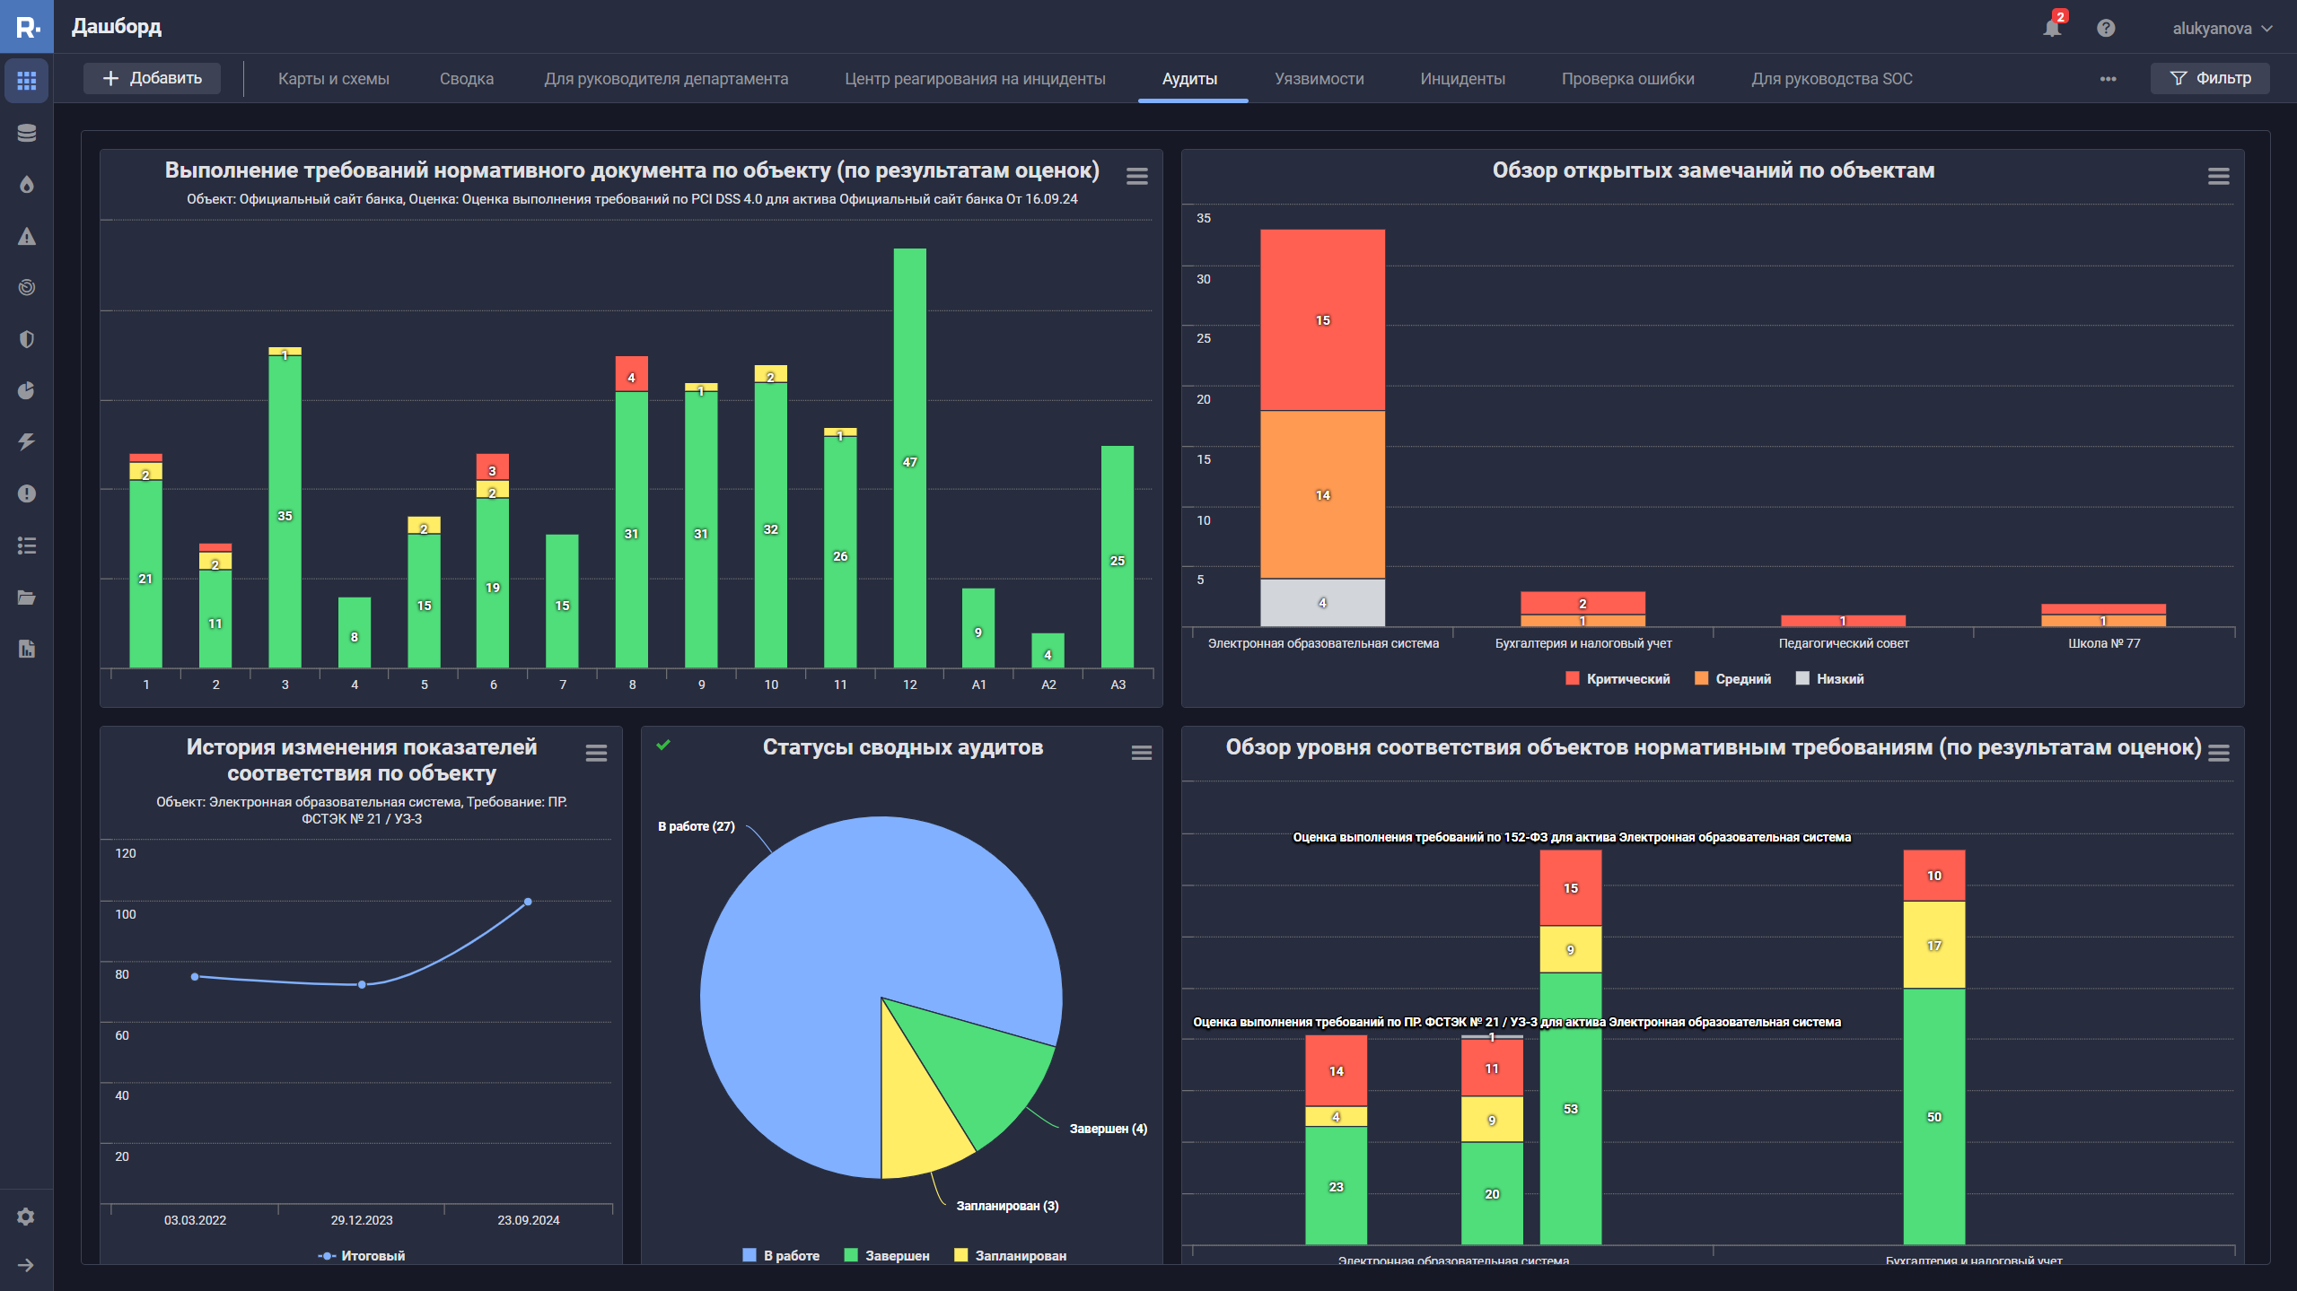Open the notifications bell
This screenshot has height=1291, width=2297.
click(2052, 28)
